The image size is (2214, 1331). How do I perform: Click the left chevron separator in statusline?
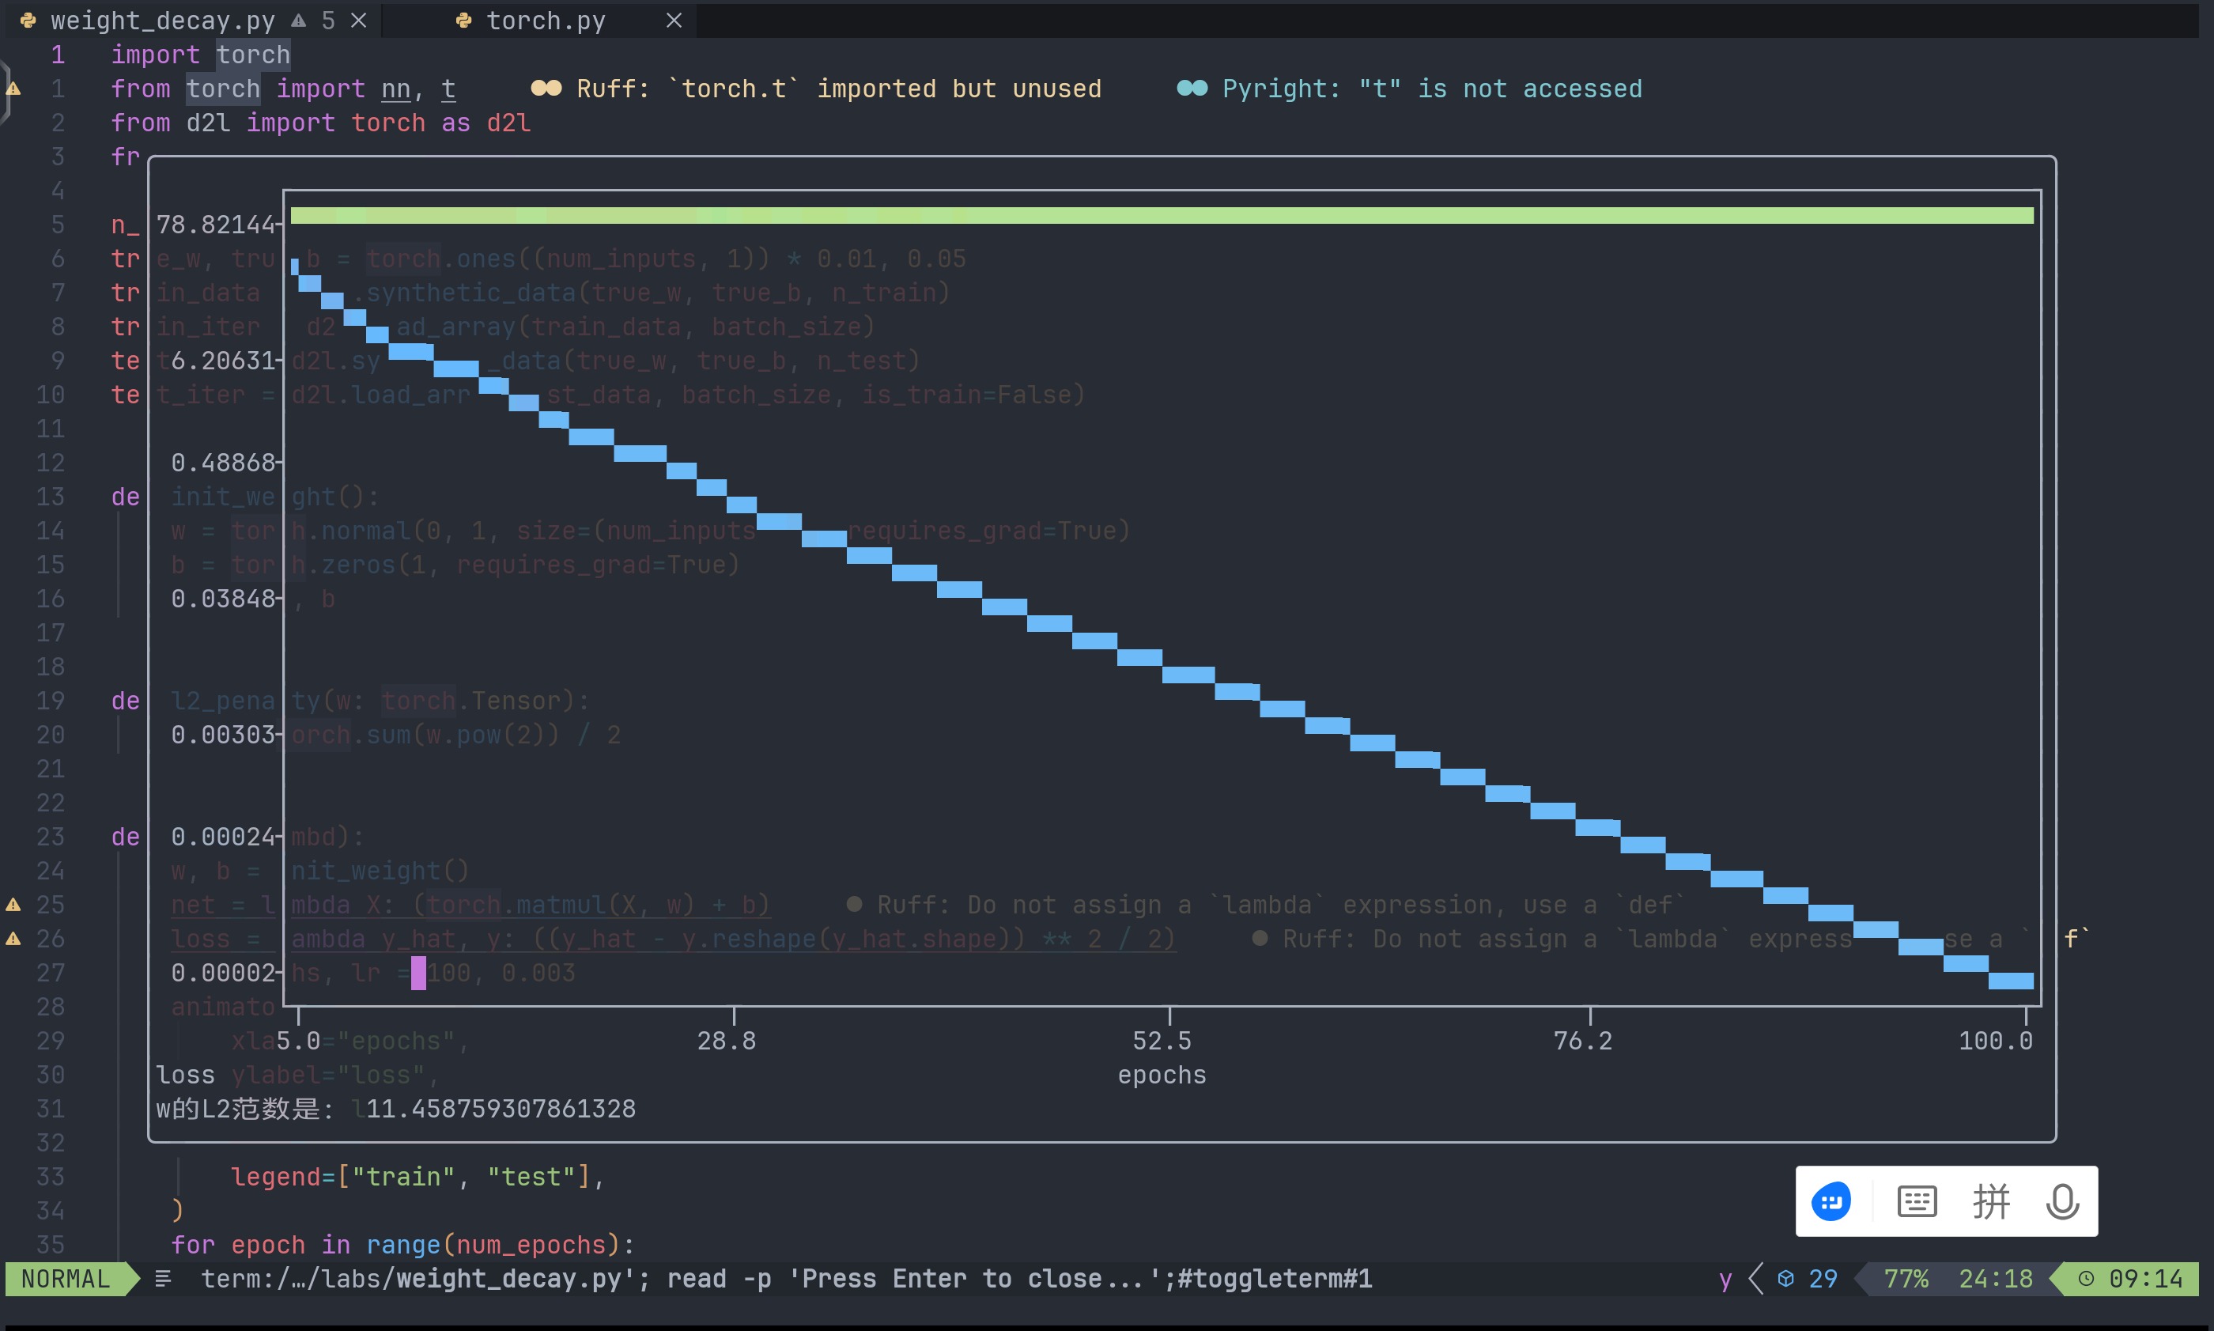click(1755, 1278)
